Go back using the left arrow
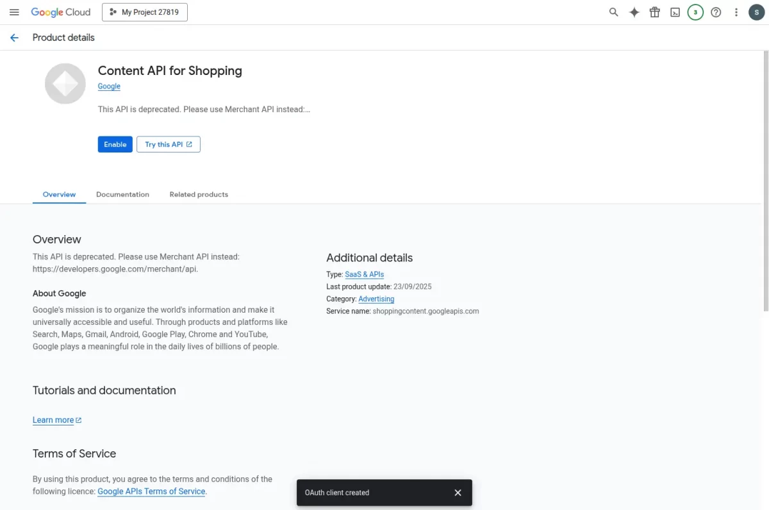Screen dimensions: 769x510 [14, 38]
